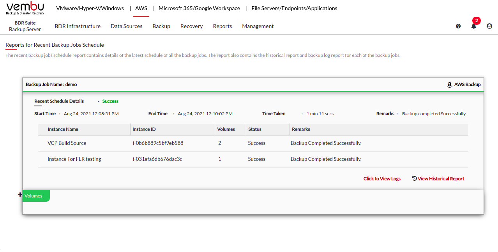Screen dimensions: 498x252
Task: Click the Reports for Recent Backup Jobs Schedule heading
Action: [x=55, y=45]
